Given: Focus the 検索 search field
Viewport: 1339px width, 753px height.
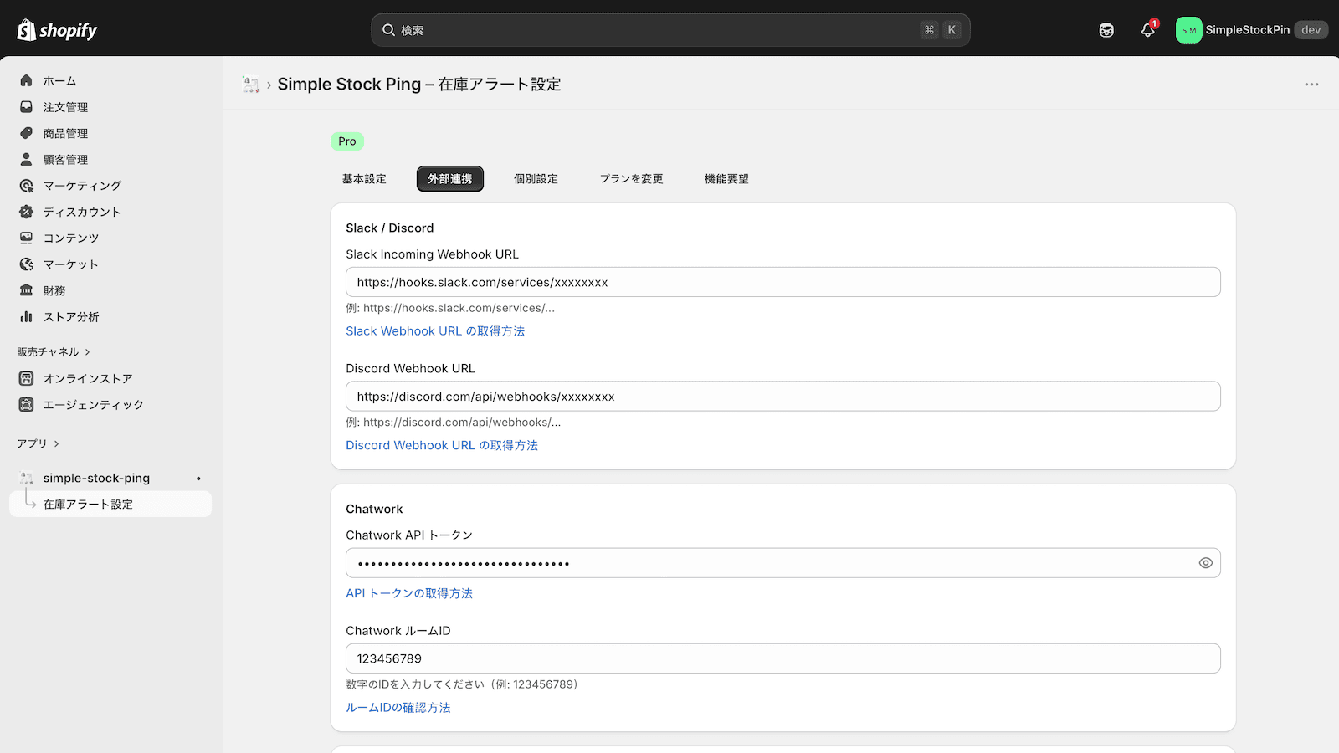Looking at the screenshot, I should [670, 30].
